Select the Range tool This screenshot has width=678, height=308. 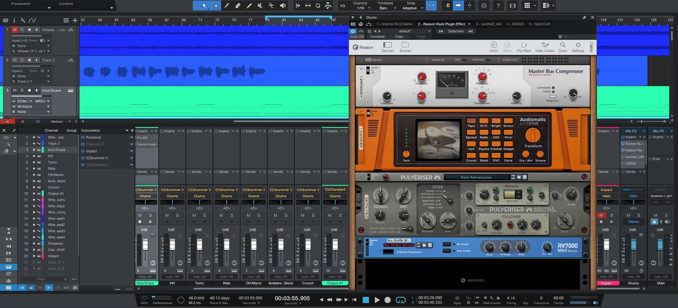pyautogui.click(x=216, y=6)
